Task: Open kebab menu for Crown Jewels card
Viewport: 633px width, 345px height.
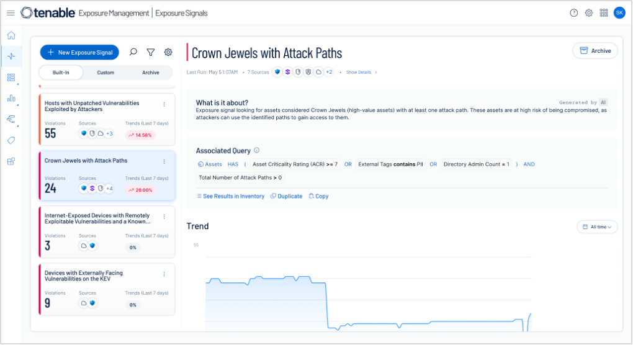Action: (x=164, y=161)
